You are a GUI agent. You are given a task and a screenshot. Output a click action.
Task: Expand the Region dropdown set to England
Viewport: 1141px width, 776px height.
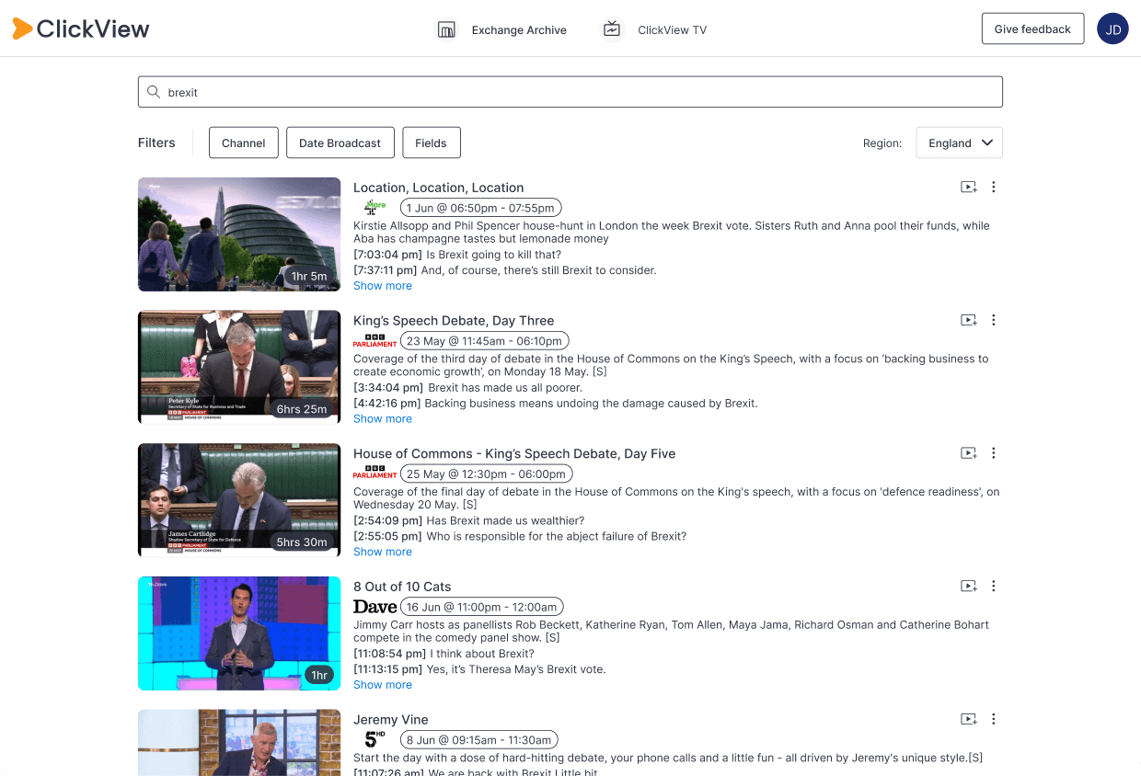(959, 143)
